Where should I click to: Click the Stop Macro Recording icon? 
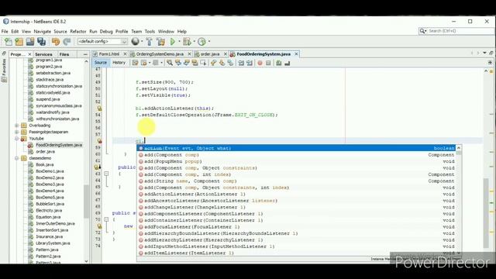tap(268, 63)
